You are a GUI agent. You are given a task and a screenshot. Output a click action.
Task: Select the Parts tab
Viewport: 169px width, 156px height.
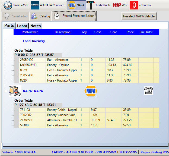pyautogui.click(x=9, y=26)
